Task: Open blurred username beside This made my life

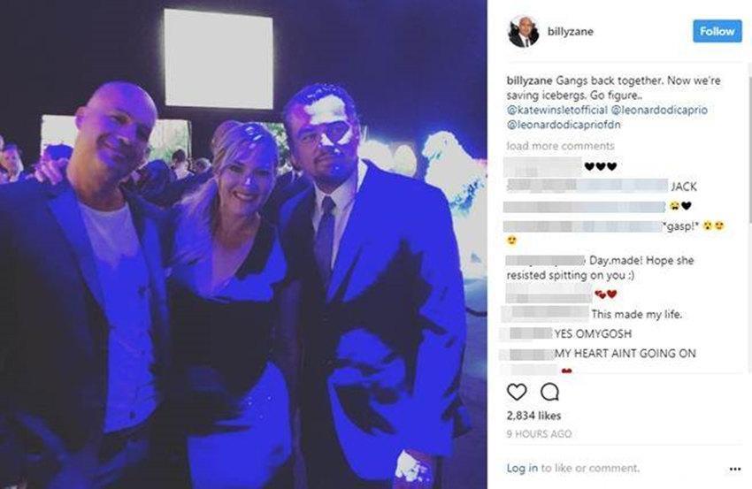Action: [x=545, y=314]
